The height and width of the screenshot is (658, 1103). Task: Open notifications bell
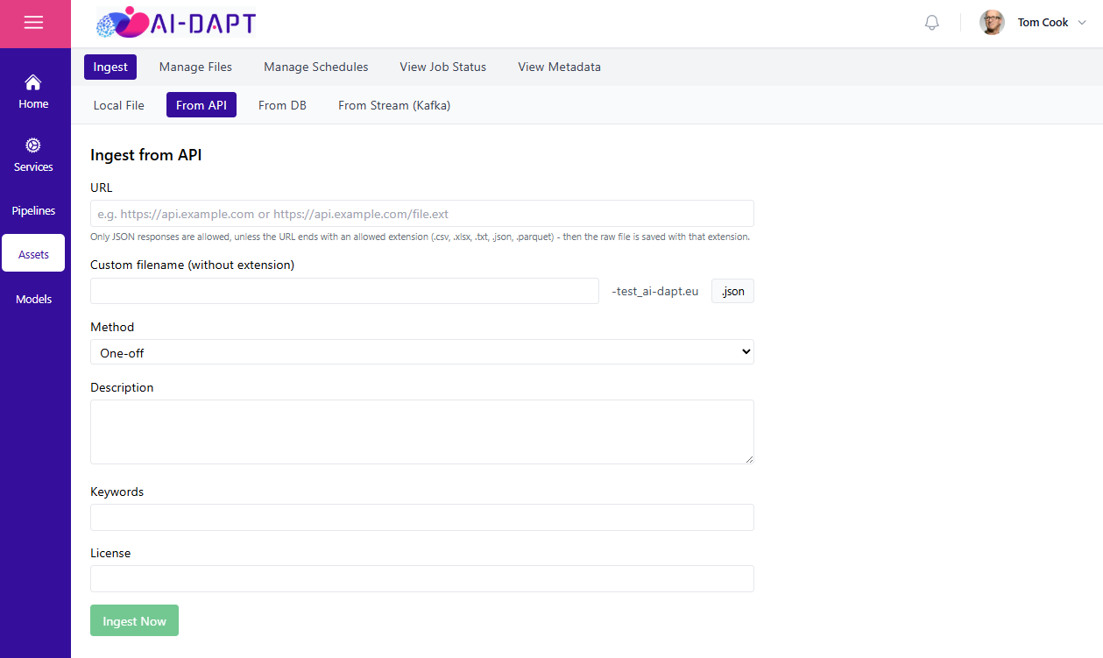click(x=932, y=23)
